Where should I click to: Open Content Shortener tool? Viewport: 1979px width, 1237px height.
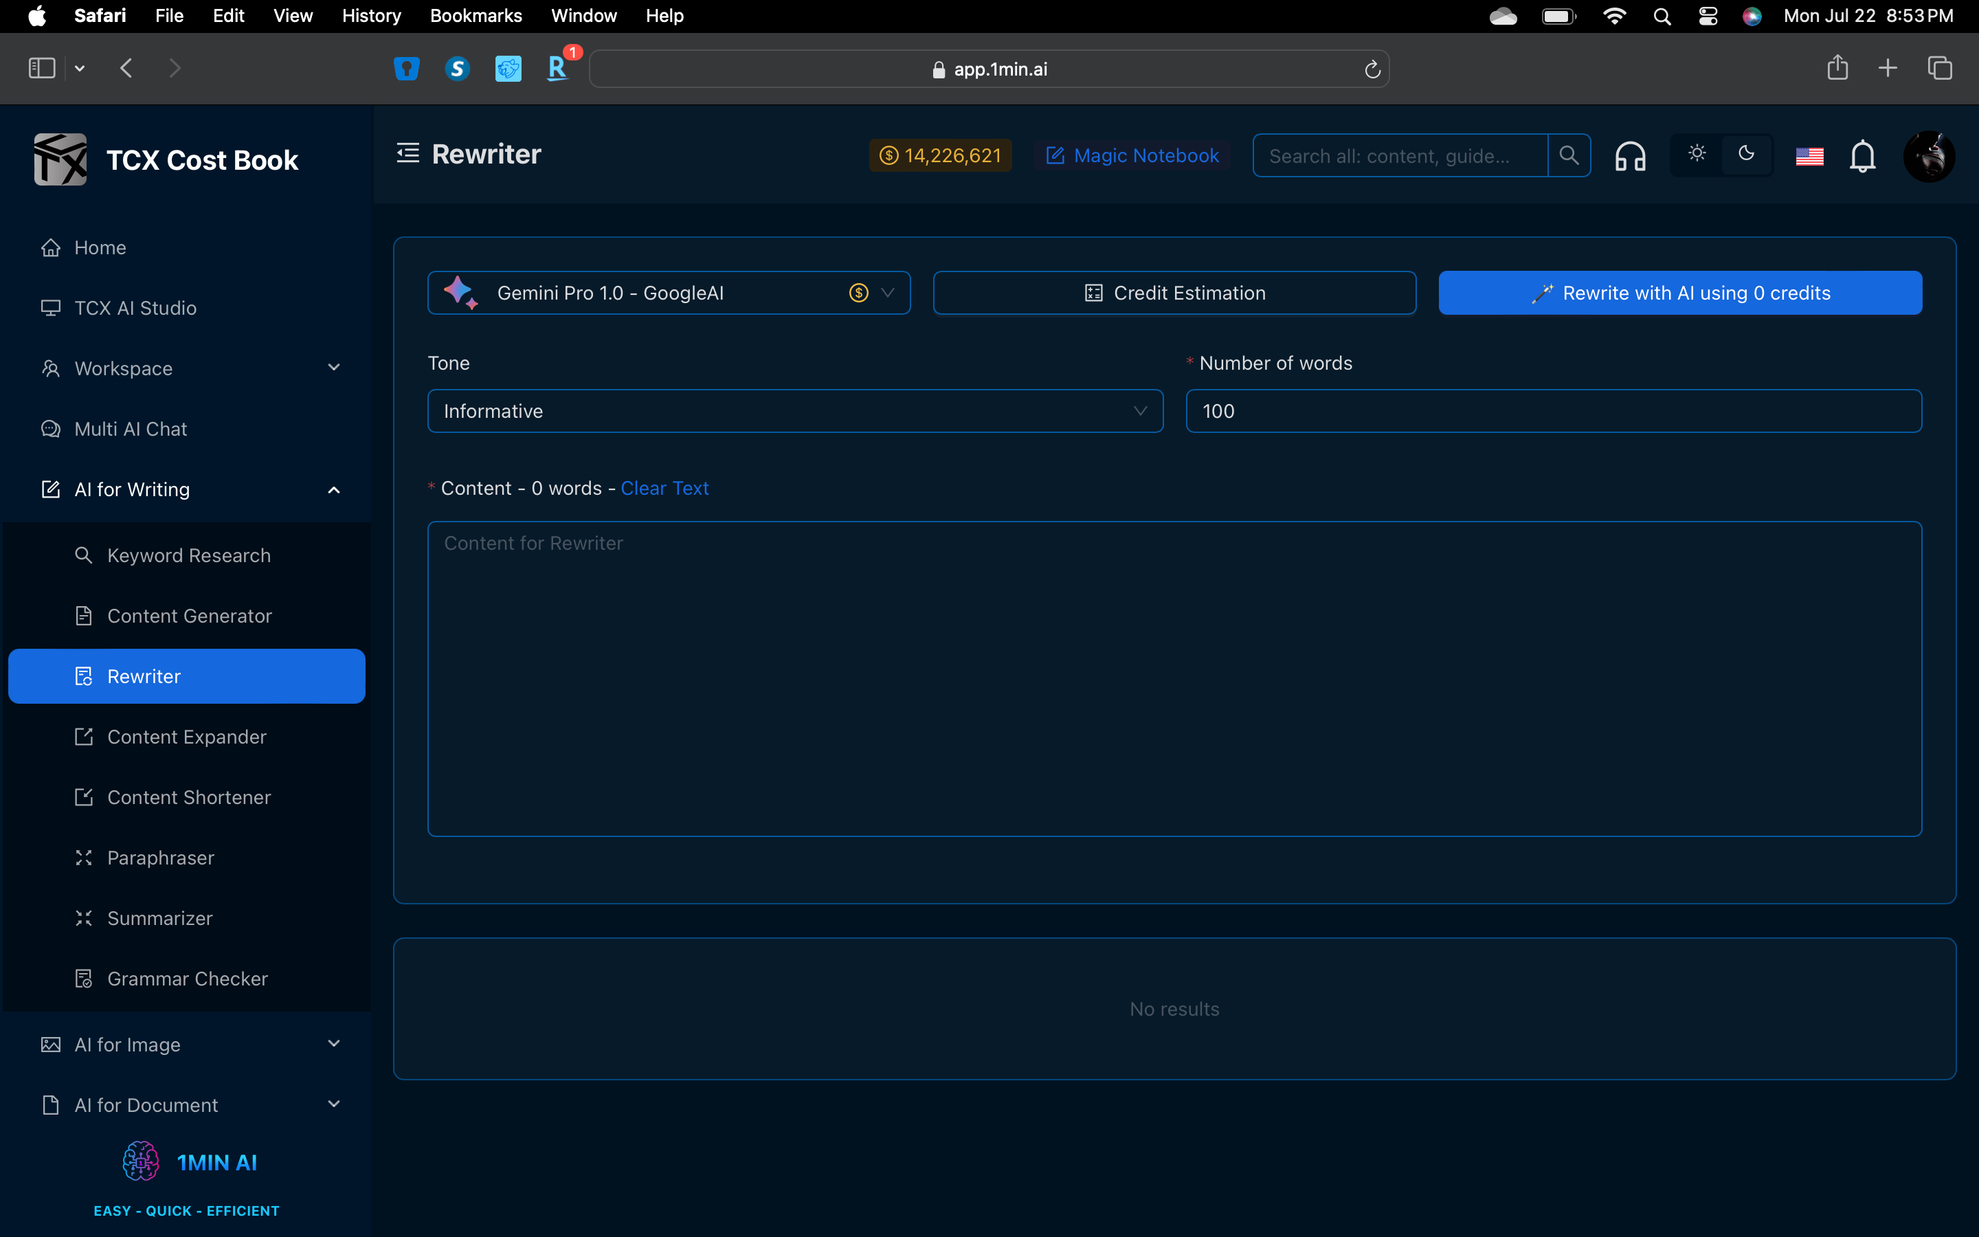pyautogui.click(x=186, y=798)
